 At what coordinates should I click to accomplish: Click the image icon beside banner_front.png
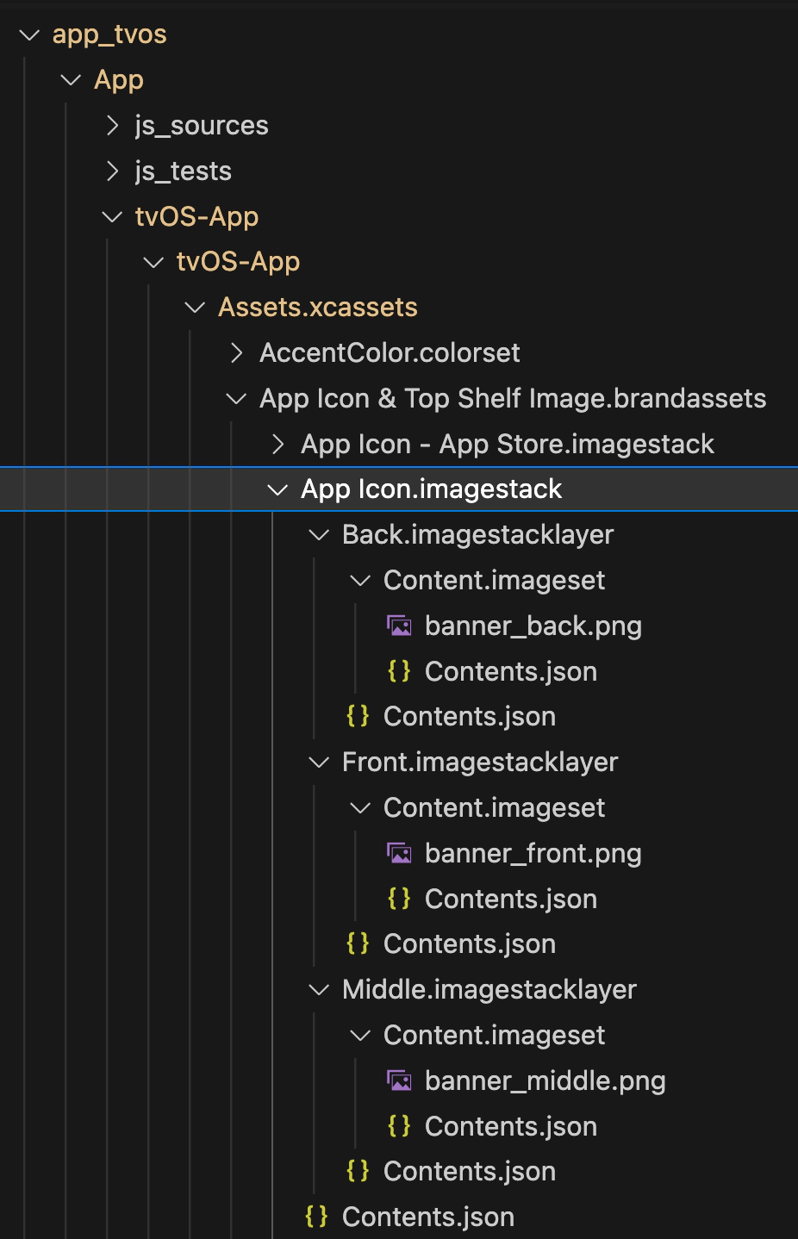click(x=399, y=854)
